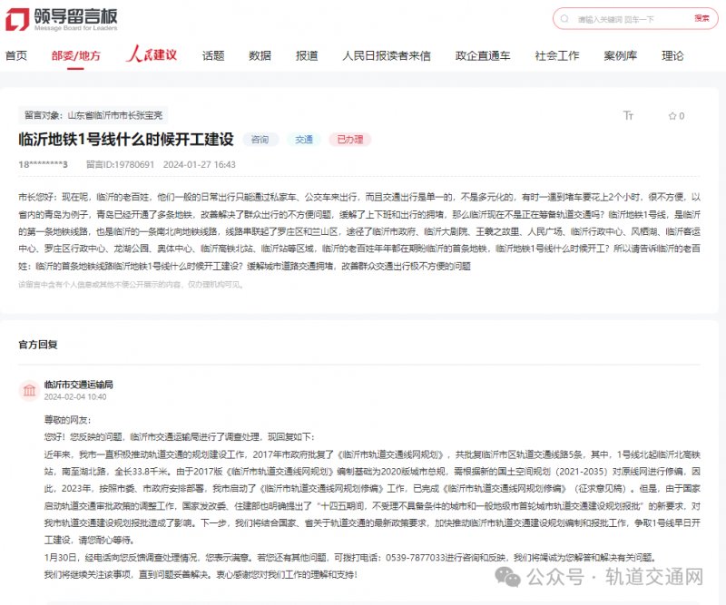Viewport: 726px width, 605px height.
Task: Click the Tr font size icon
Action: [628, 116]
